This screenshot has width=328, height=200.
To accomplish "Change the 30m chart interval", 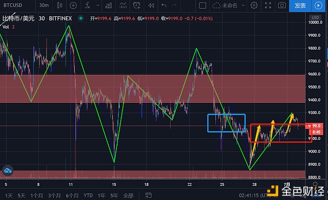I will (44, 5).
